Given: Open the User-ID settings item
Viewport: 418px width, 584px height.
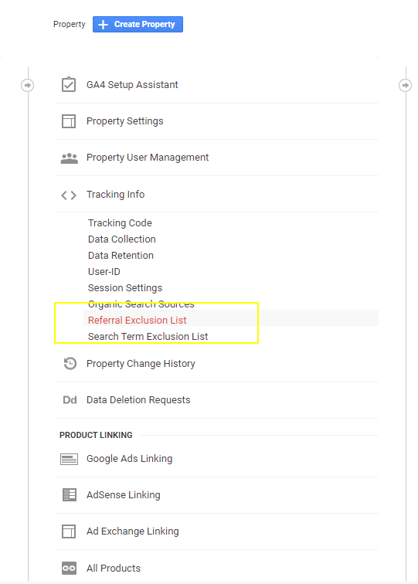Looking at the screenshot, I should 104,271.
